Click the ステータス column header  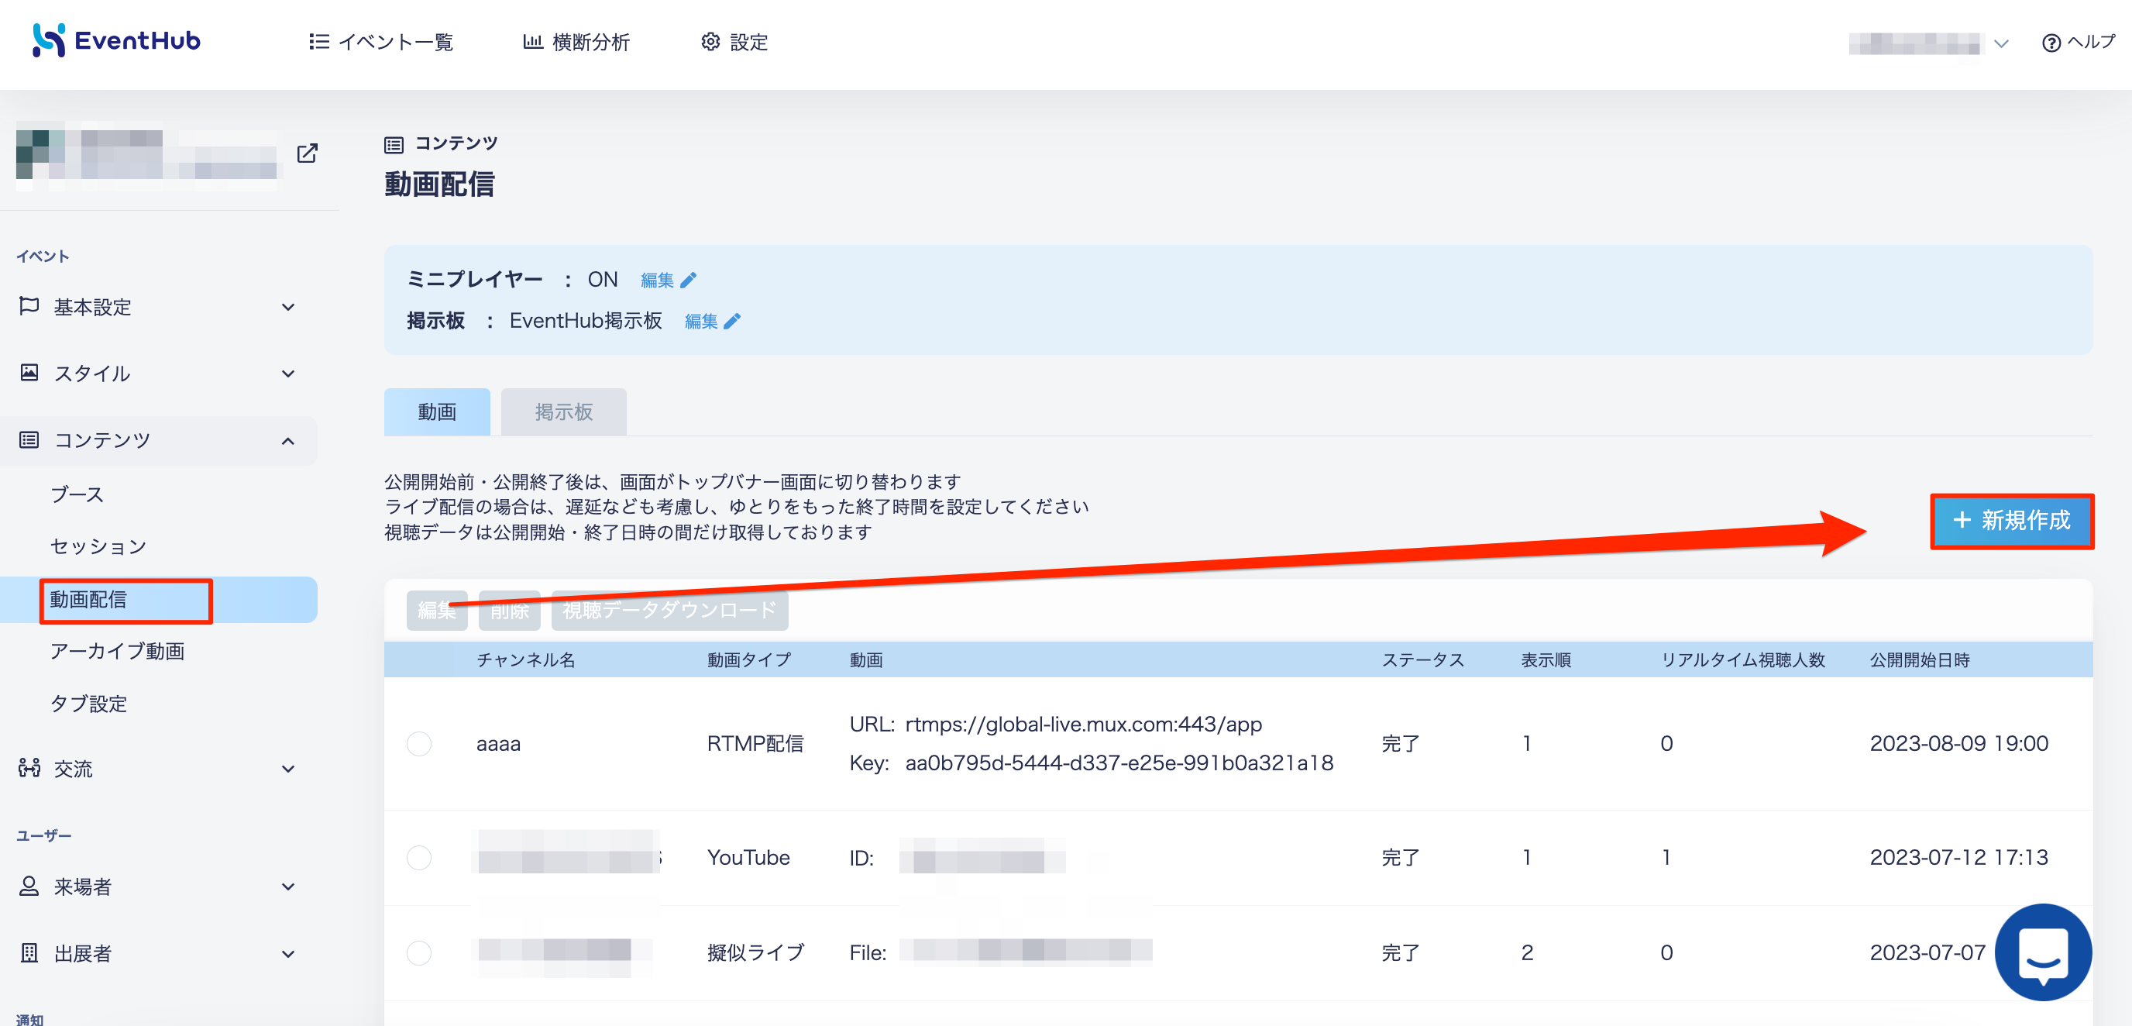point(1422,660)
